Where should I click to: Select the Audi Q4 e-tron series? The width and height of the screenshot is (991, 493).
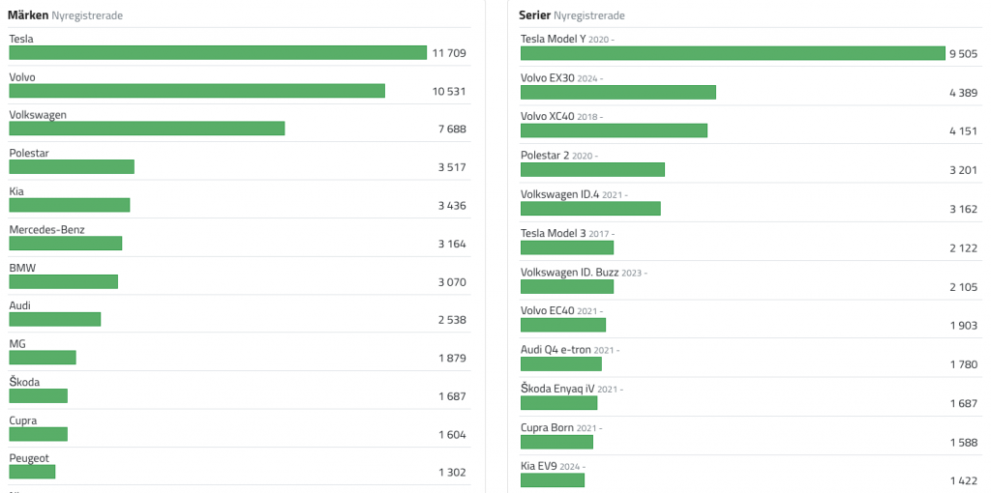point(556,350)
